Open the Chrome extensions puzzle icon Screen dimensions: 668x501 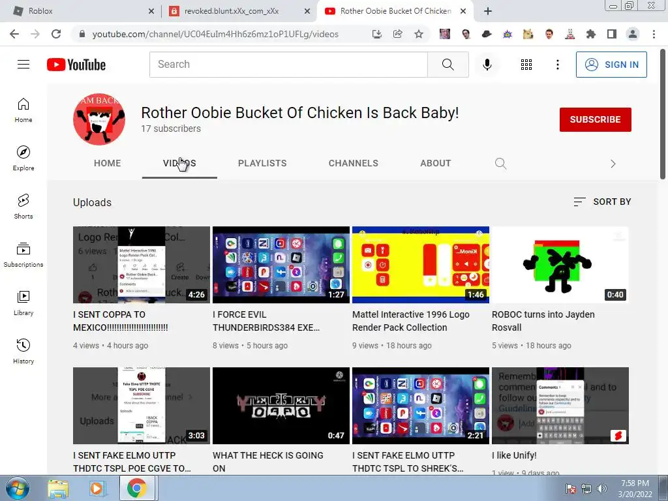point(591,34)
